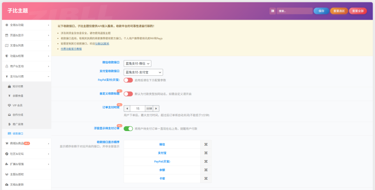Expand 社区&论坛 using its chevron
Viewport: 375px width, 190px height.
[x=48, y=154]
